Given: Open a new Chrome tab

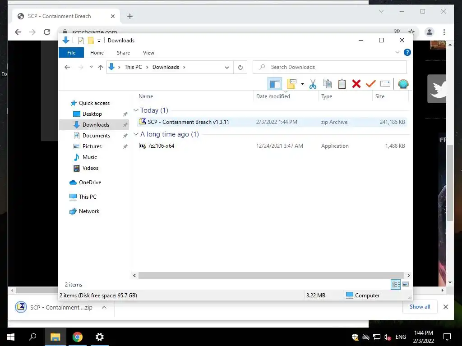Looking at the screenshot, I should point(130,16).
